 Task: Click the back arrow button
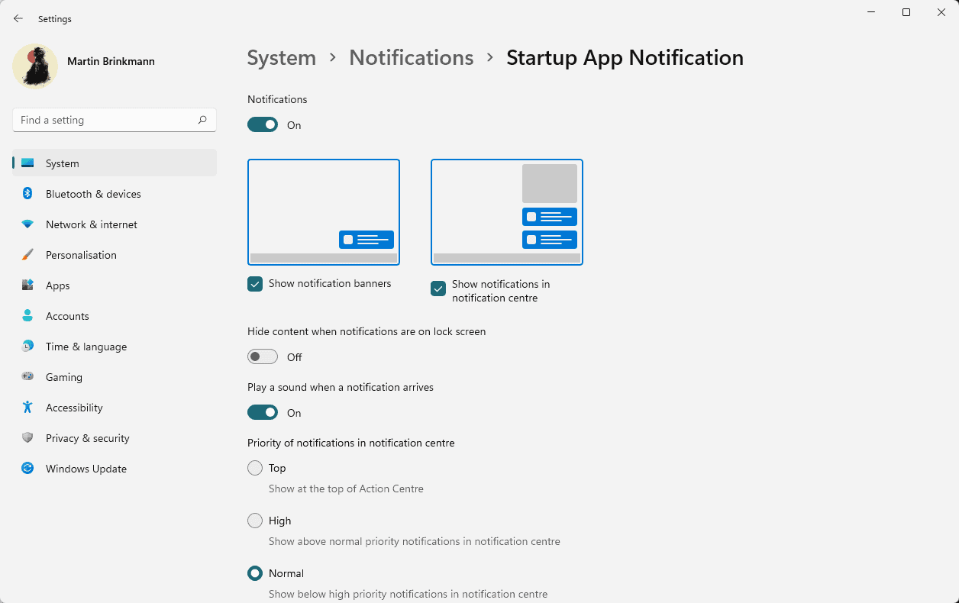click(x=18, y=18)
